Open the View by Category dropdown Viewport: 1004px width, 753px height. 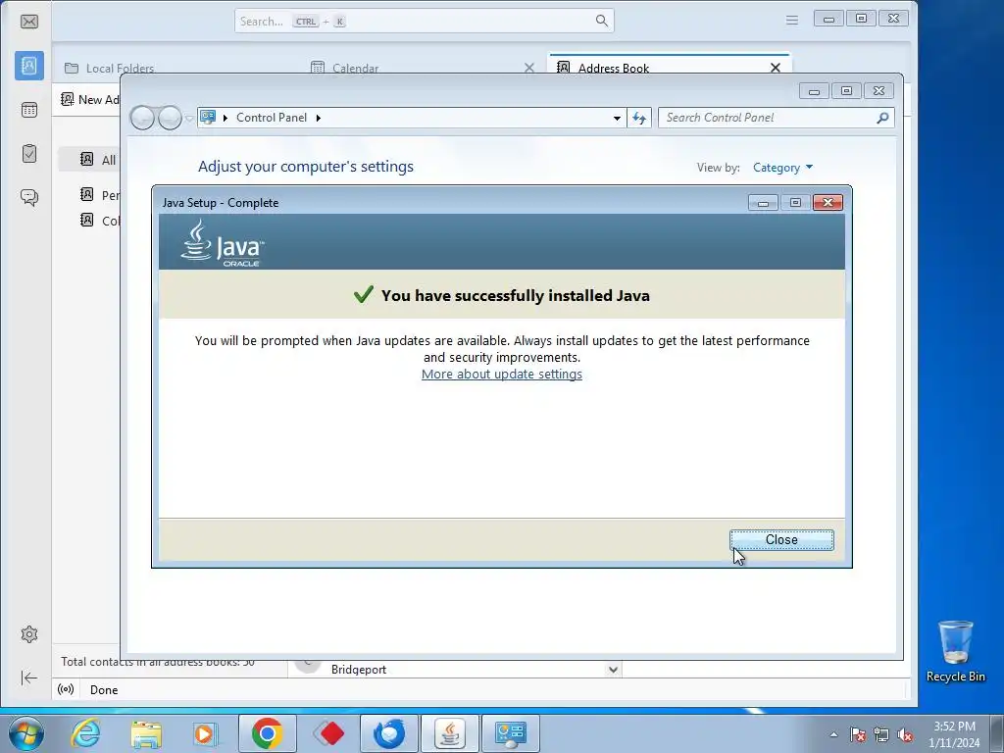782,168
